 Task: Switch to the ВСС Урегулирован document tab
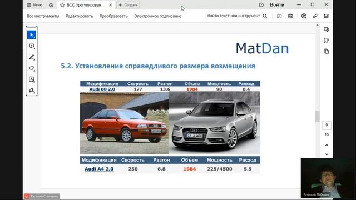[x=85, y=5]
